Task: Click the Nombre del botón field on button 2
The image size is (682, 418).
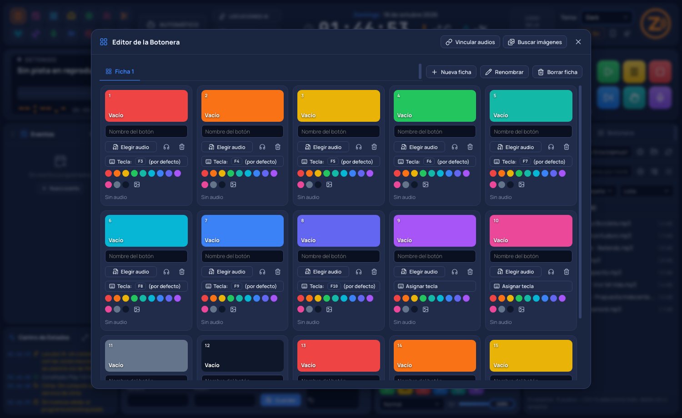Action: click(x=242, y=132)
